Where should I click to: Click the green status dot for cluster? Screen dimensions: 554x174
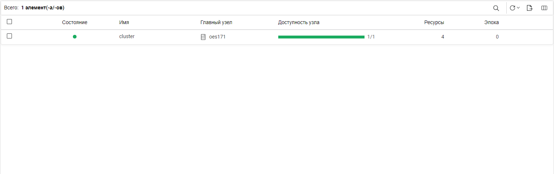pyautogui.click(x=75, y=37)
